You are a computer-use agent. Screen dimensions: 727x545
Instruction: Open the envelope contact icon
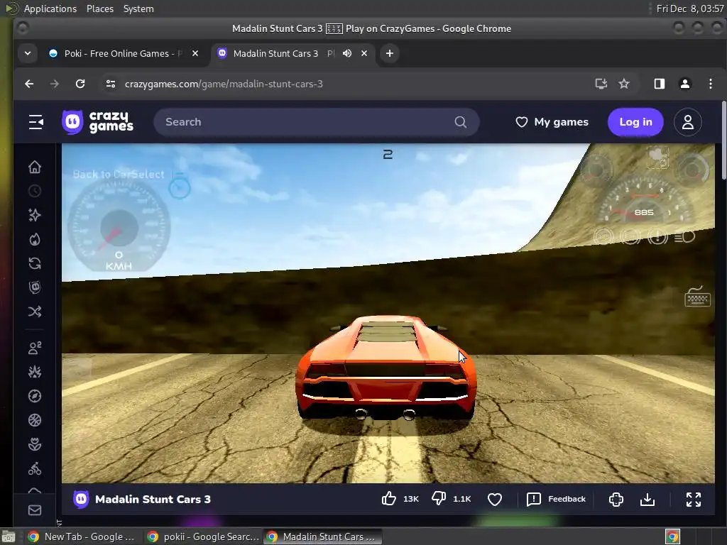click(x=35, y=510)
